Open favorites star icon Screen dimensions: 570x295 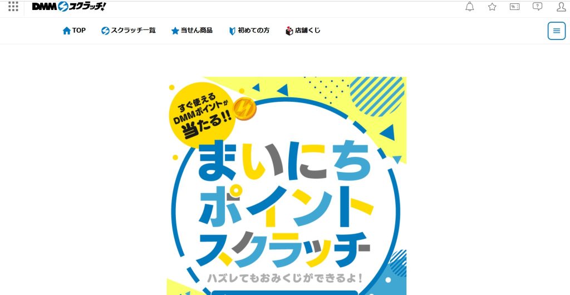coord(492,7)
